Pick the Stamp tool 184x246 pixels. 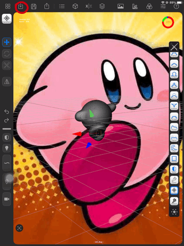click(174, 159)
